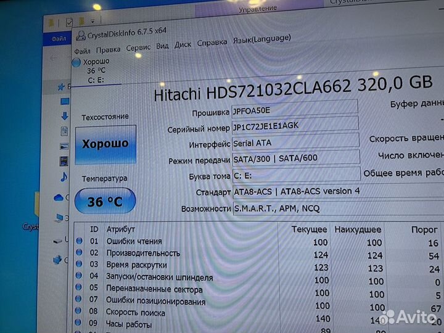Select the Запуски/остановки шпинделя row
The width and height of the screenshot is (444, 333).
click(258, 279)
